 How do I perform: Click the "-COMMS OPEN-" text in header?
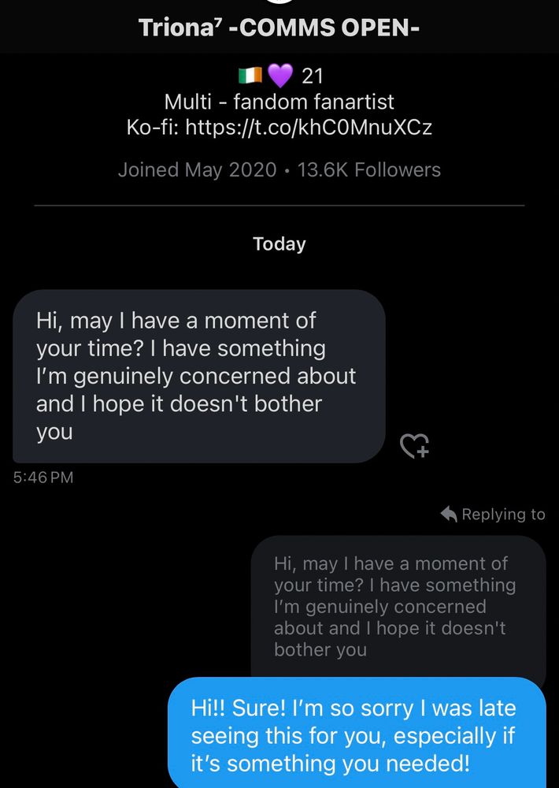click(x=329, y=28)
